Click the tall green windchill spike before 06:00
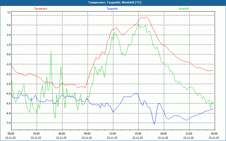This screenshot has width=226, height=141. pos(51,51)
